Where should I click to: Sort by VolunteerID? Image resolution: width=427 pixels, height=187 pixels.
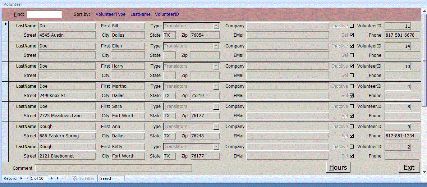click(167, 14)
